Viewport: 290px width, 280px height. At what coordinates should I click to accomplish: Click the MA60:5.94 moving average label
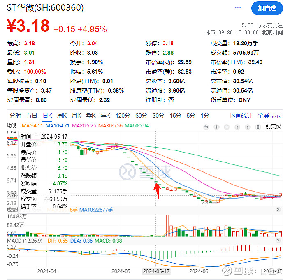click(x=137, y=126)
